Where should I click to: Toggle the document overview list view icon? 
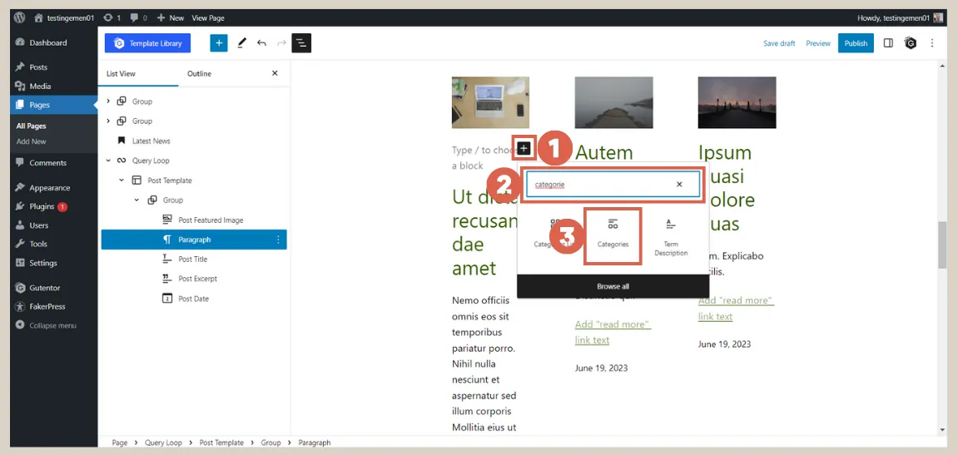click(x=301, y=42)
